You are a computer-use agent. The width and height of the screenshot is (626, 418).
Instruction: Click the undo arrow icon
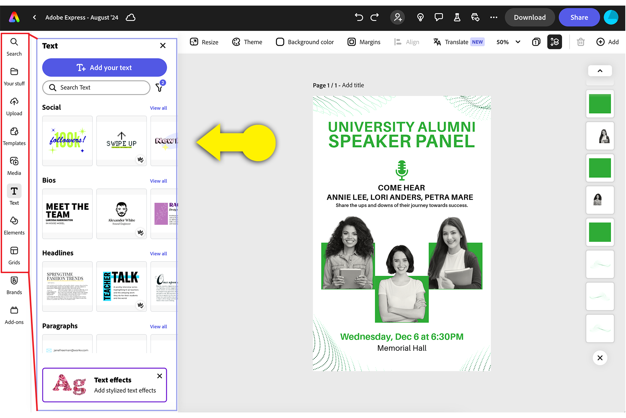click(x=359, y=17)
